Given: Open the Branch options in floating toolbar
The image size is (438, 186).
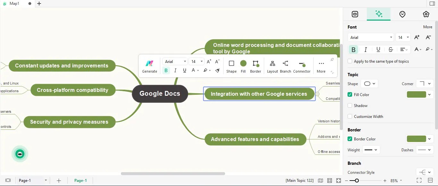Looking at the screenshot, I should coord(285,66).
